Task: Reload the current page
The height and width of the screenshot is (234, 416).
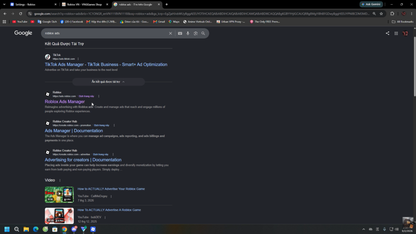Action: click(x=20, y=14)
